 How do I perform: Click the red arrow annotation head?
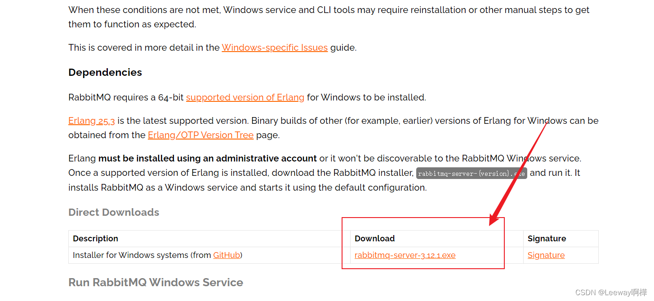point(496,218)
